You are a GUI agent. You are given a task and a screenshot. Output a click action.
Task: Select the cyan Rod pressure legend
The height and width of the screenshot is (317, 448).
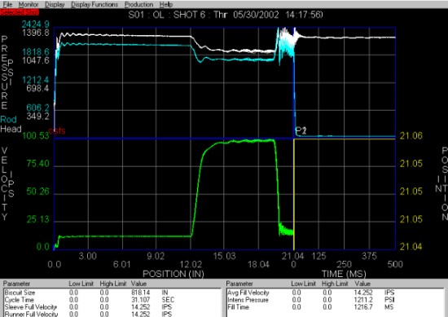point(9,120)
